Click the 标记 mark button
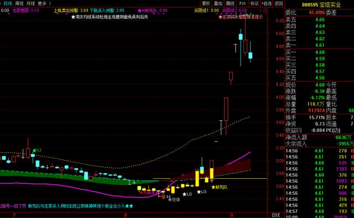The width and height of the screenshot is (354, 218). tap(254, 3)
